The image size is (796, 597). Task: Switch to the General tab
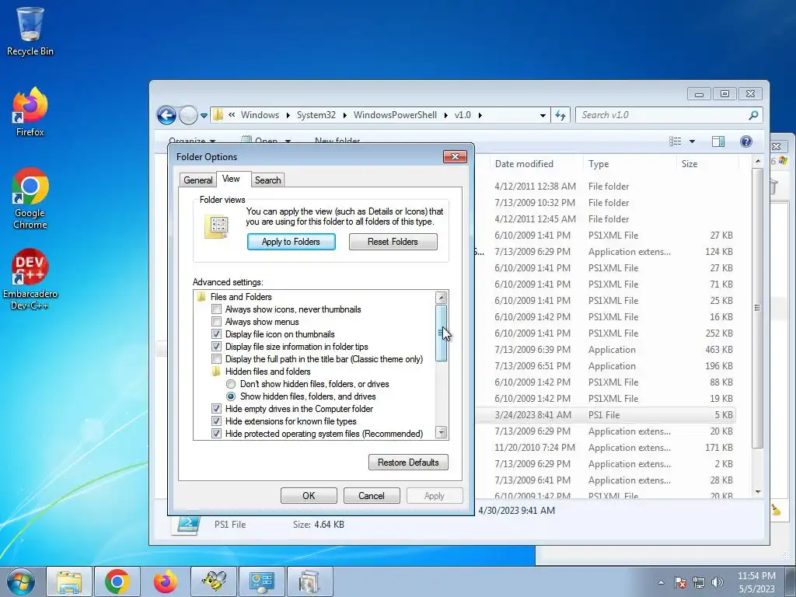pyautogui.click(x=198, y=180)
